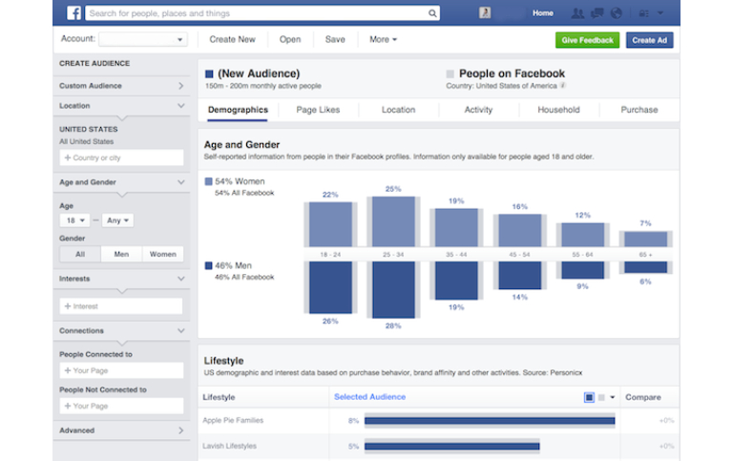Select Women gender option
Screen dimensions: 733x461
[162, 254]
